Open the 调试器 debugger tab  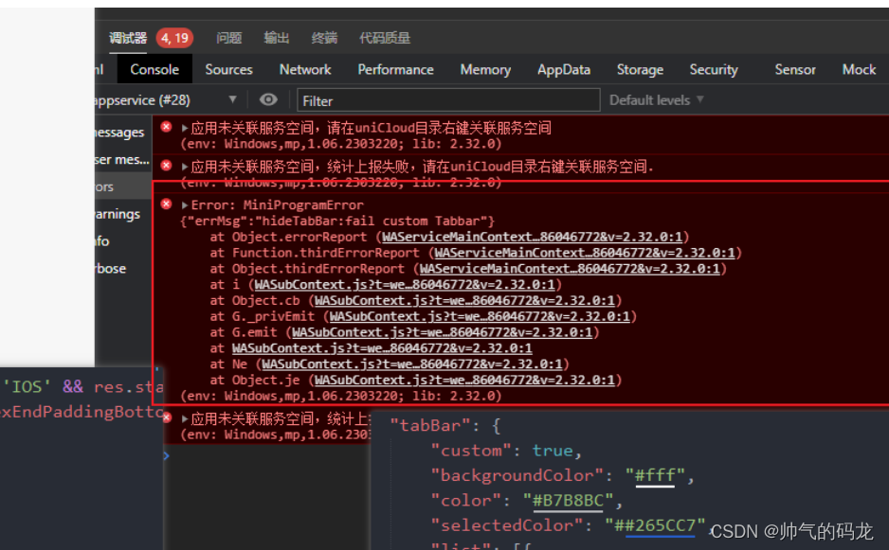(x=128, y=38)
